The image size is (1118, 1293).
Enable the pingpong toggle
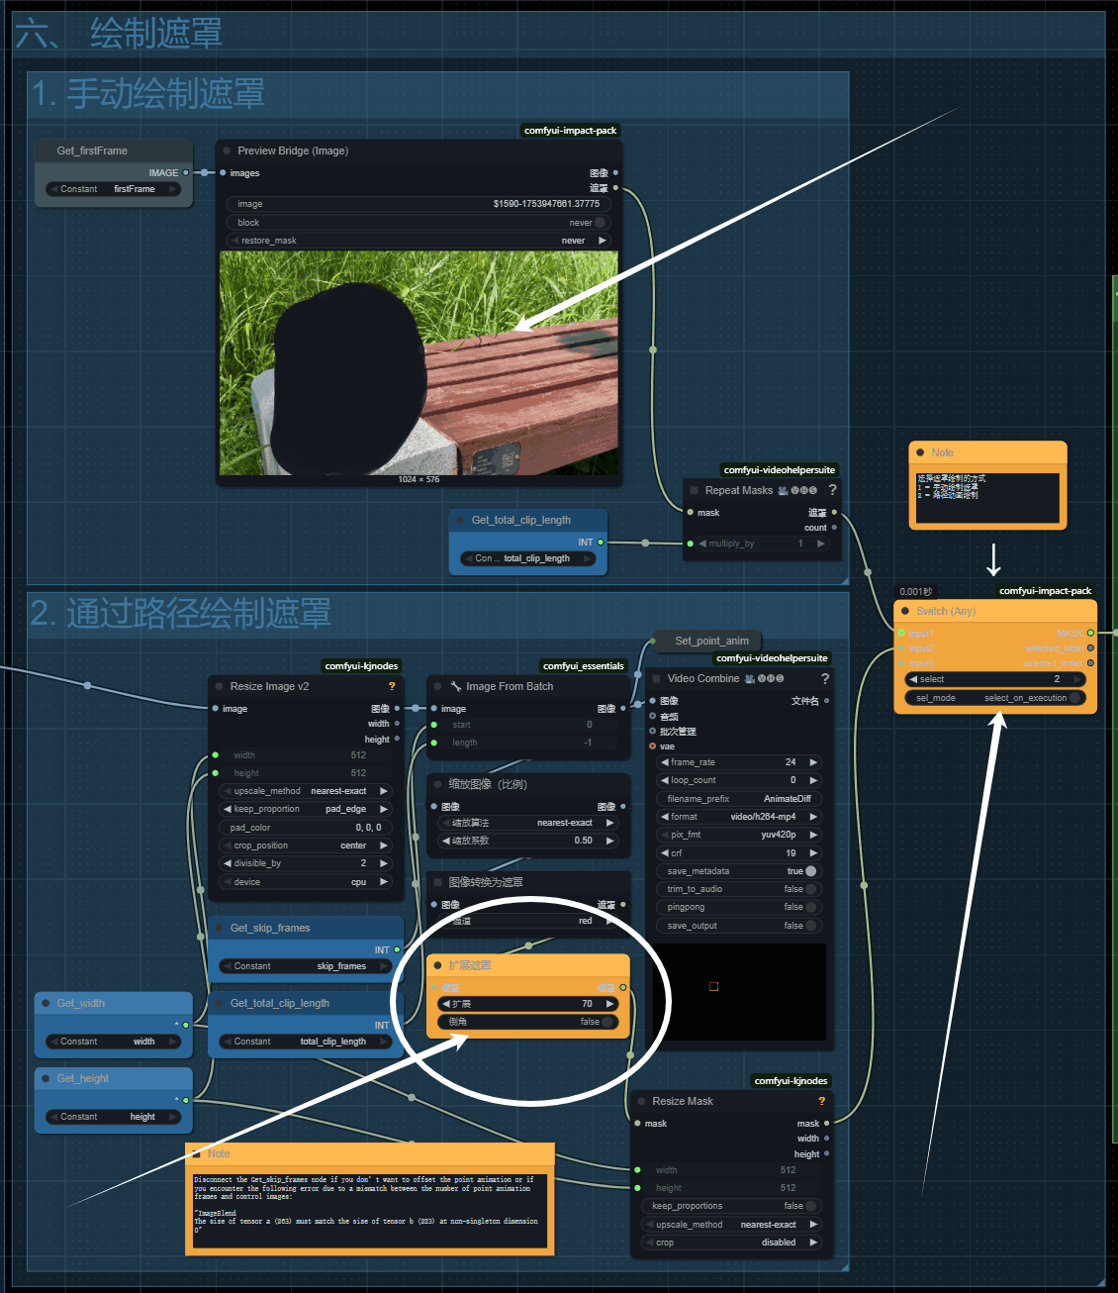810,907
